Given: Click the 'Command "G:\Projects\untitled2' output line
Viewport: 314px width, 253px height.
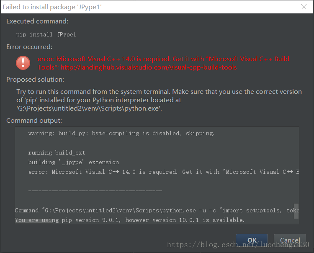Looking at the screenshot, I should tap(157, 210).
